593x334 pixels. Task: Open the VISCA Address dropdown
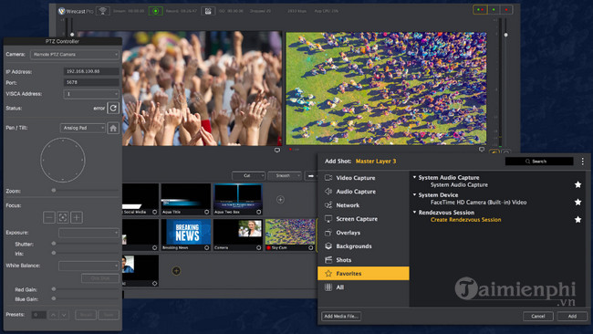click(x=91, y=94)
